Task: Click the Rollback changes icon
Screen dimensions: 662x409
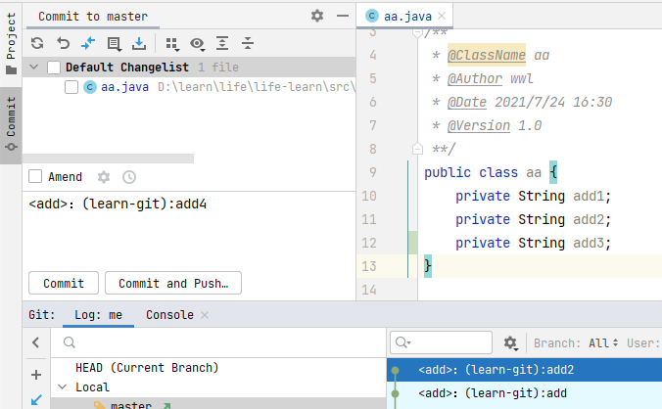Action: coord(63,43)
